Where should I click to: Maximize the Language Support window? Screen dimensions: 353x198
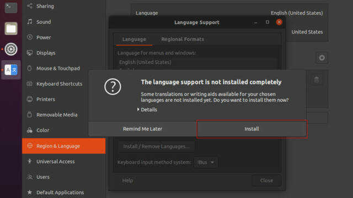point(268,22)
